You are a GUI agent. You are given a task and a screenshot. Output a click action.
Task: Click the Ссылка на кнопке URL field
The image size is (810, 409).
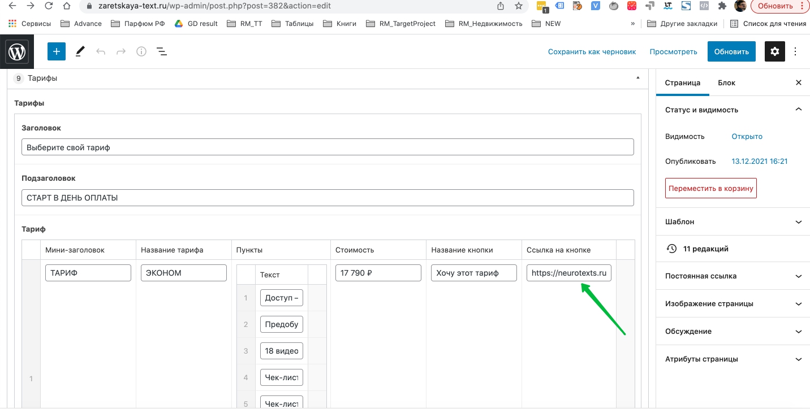point(568,273)
